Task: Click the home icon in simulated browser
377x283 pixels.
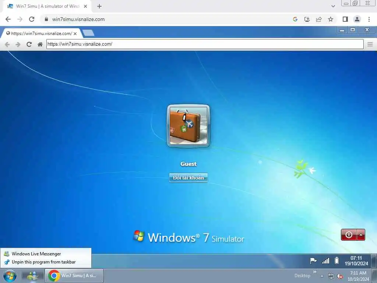Action: click(x=40, y=44)
